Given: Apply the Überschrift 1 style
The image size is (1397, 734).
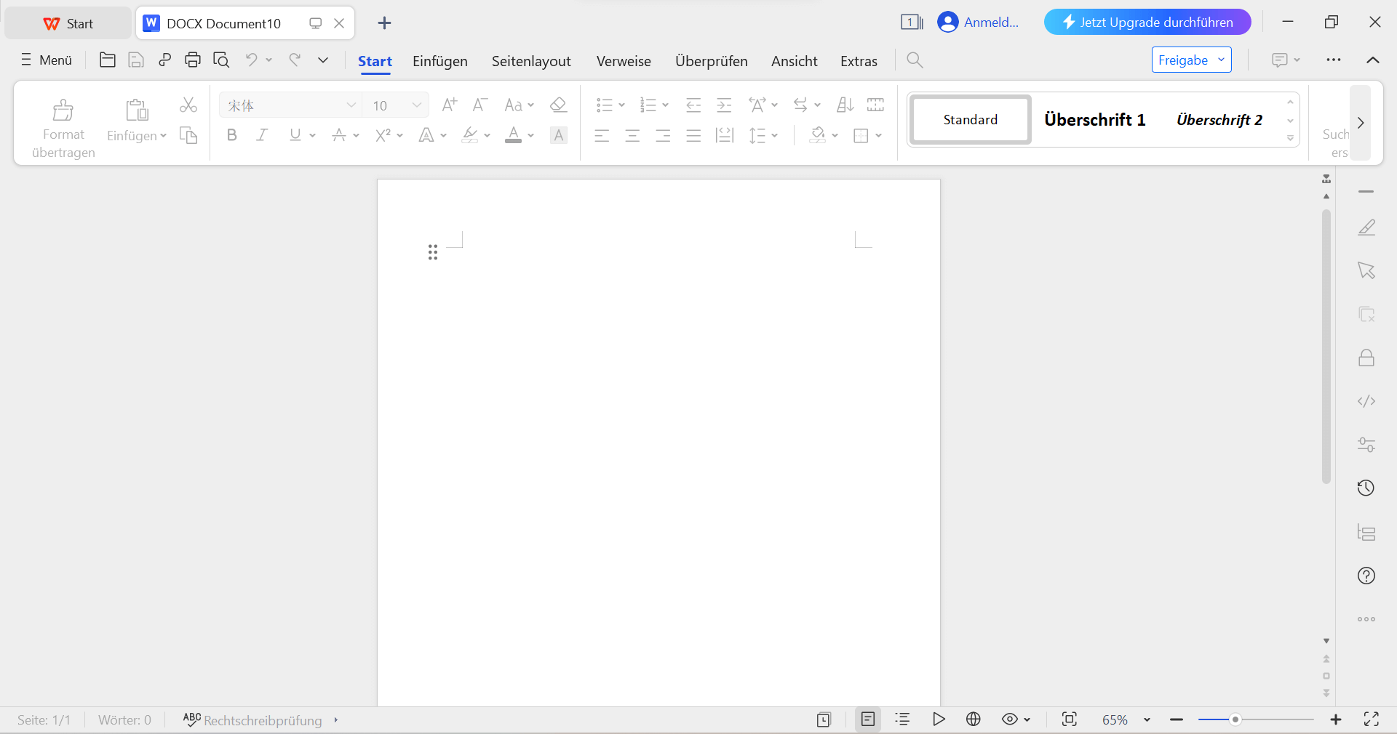Looking at the screenshot, I should [1094, 119].
